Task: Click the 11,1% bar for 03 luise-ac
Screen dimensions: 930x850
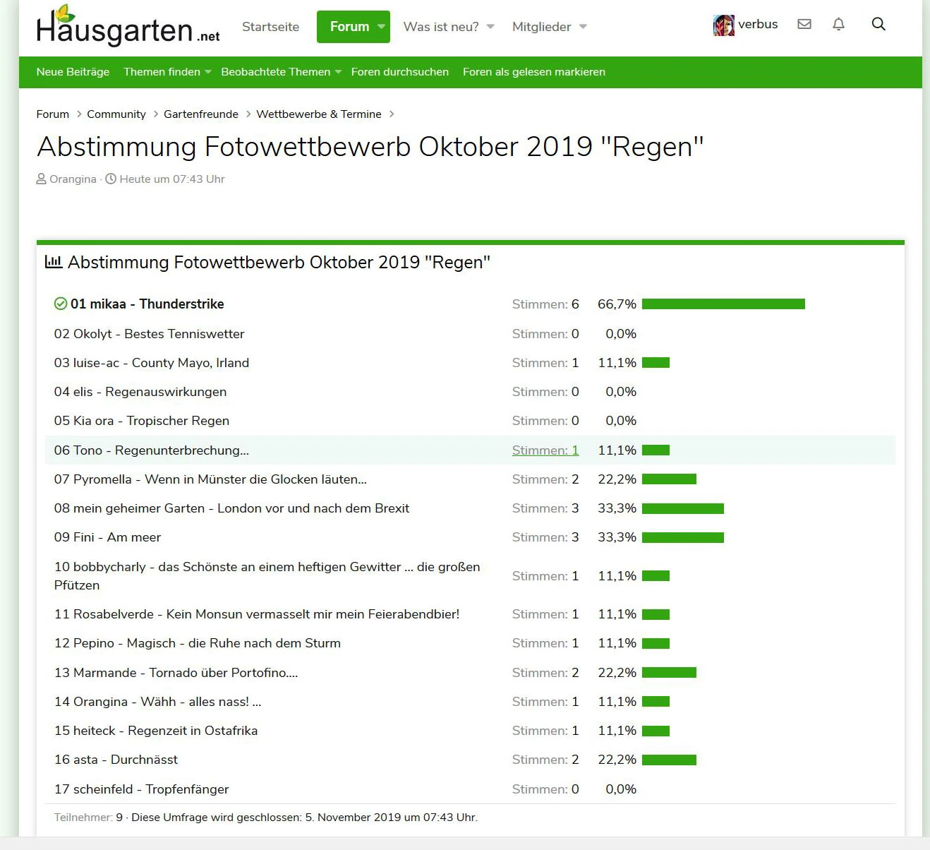Action: tap(656, 363)
